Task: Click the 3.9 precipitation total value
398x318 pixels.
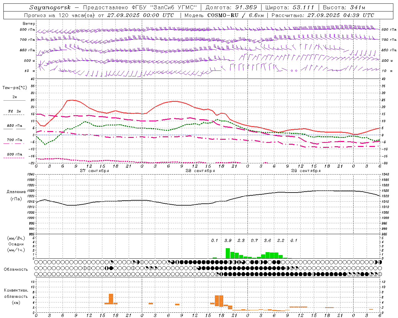Action: (x=228, y=240)
